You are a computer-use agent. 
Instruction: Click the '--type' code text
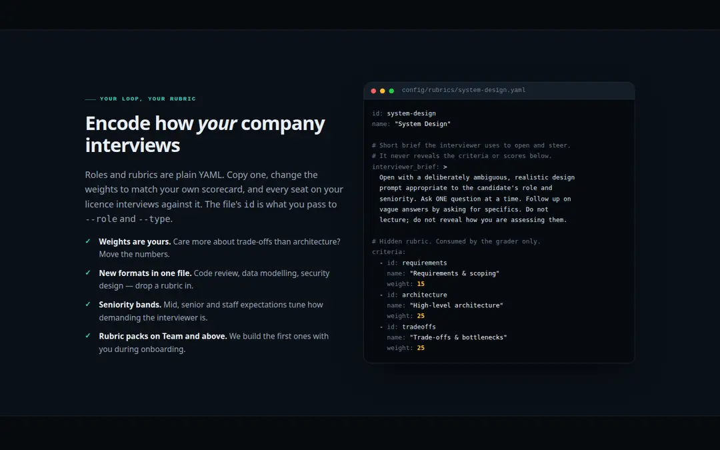[x=154, y=219]
